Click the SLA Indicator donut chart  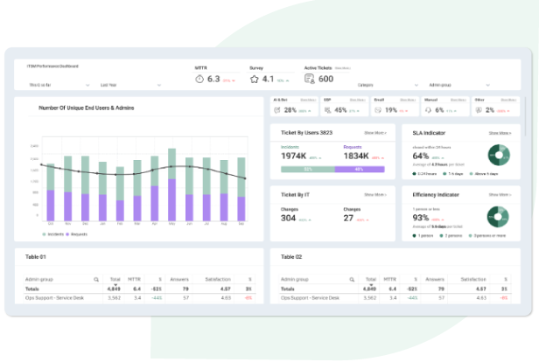499,155
